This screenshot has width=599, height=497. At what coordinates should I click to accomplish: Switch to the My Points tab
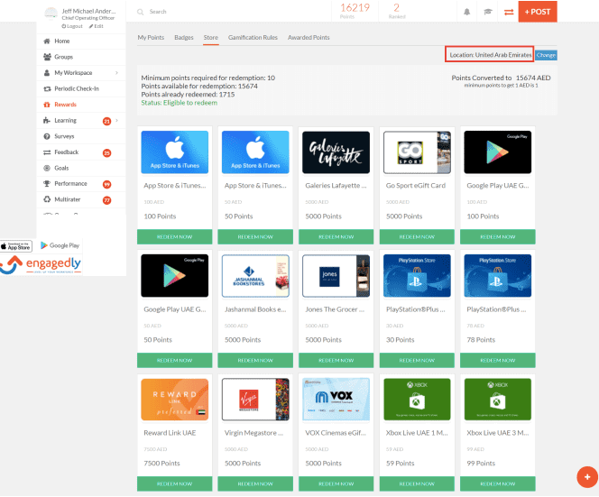[x=151, y=38]
